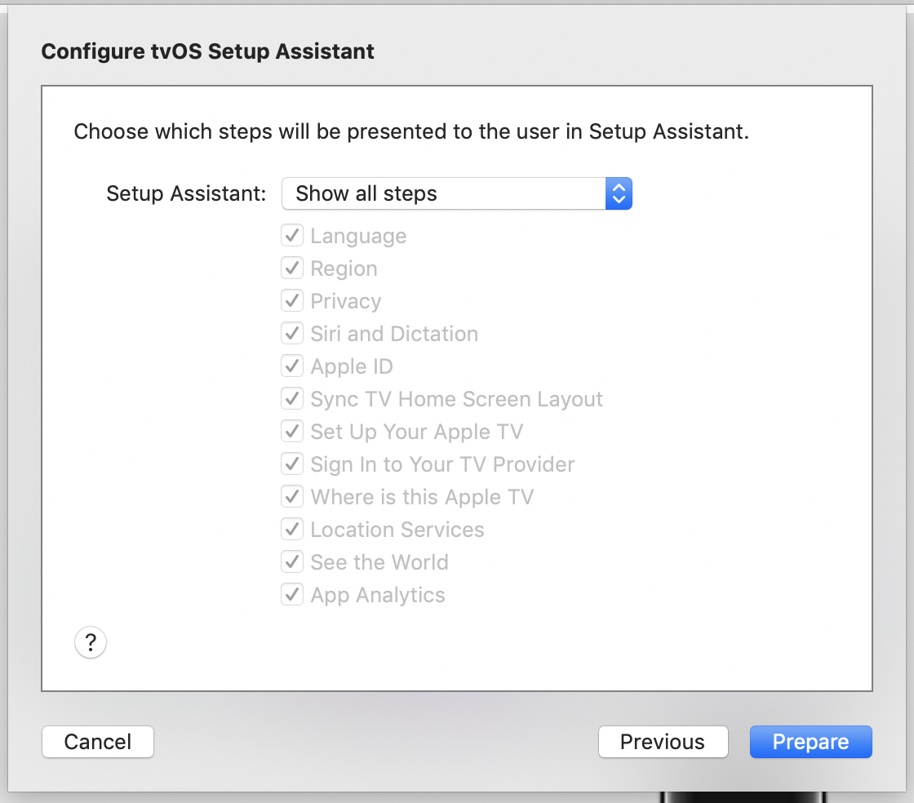Click the blue Prepare button
The width and height of the screenshot is (914, 803).
tap(810, 742)
